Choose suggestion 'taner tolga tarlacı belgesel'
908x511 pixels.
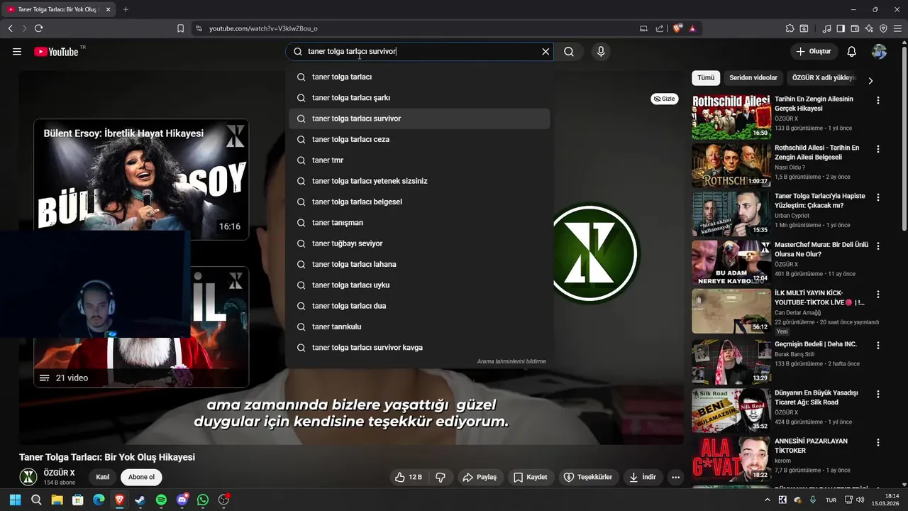419,202
